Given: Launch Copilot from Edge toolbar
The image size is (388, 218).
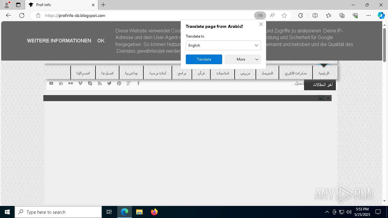Looking at the screenshot, I should (x=381, y=15).
